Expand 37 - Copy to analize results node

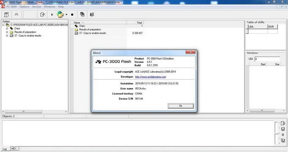7,36
